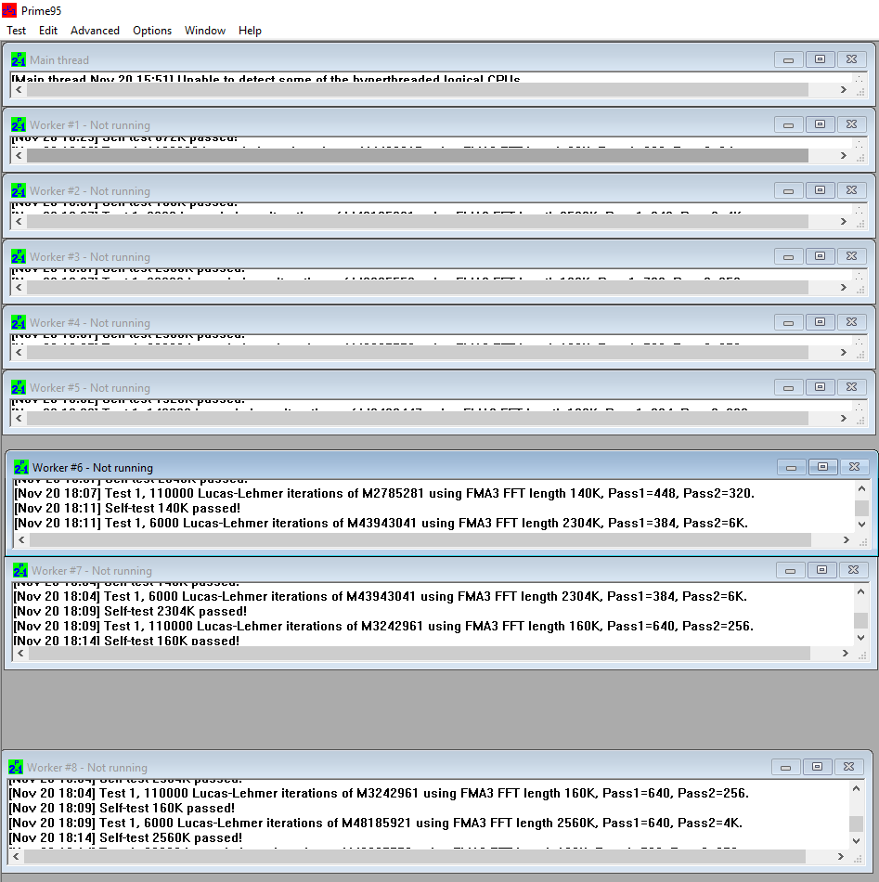This screenshot has height=882, width=879.
Task: Click the Worker #3 window icon
Action: (18, 256)
